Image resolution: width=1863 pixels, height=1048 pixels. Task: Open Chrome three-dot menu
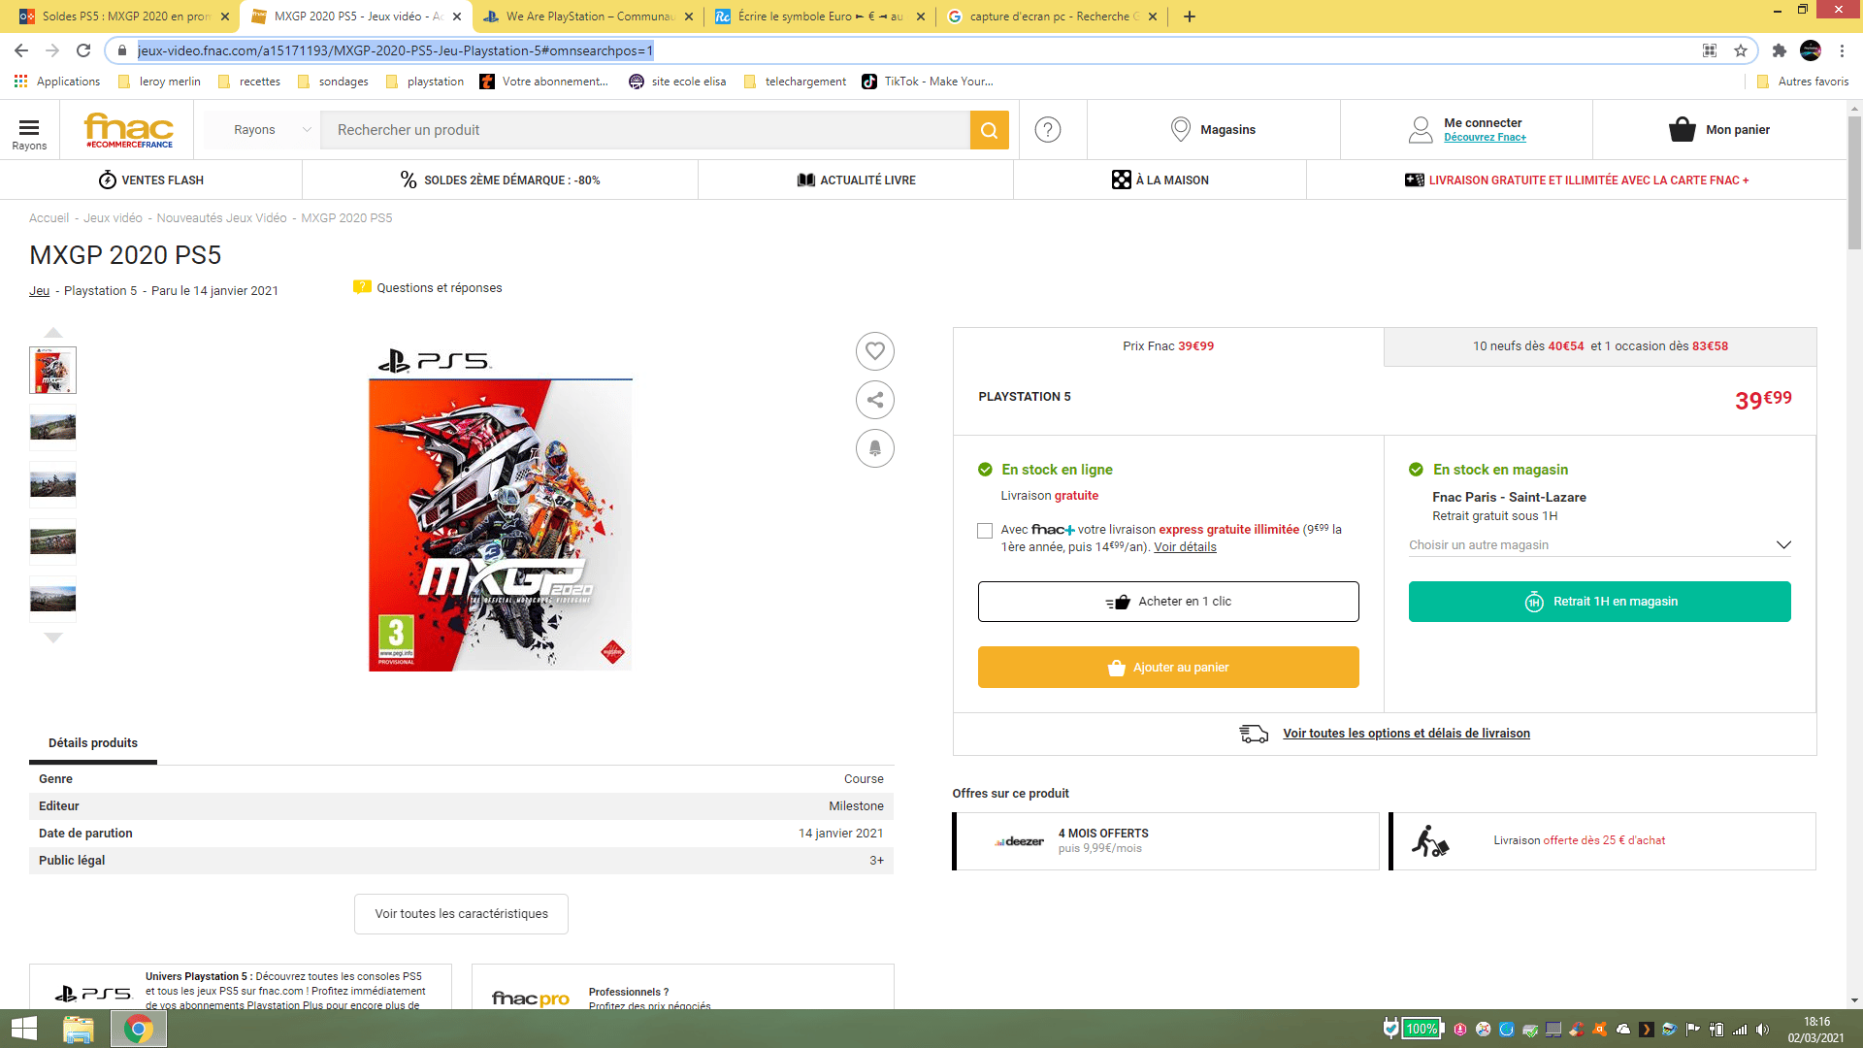click(x=1842, y=50)
